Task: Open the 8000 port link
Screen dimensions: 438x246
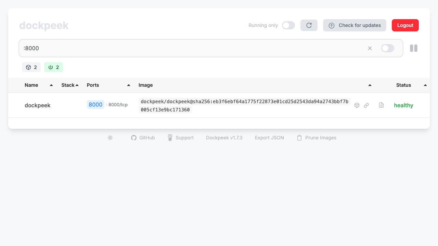Action: tap(95, 105)
